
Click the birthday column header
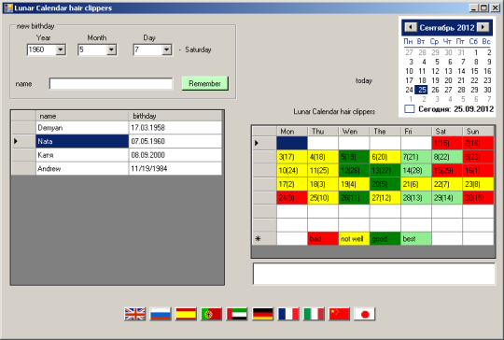point(175,116)
